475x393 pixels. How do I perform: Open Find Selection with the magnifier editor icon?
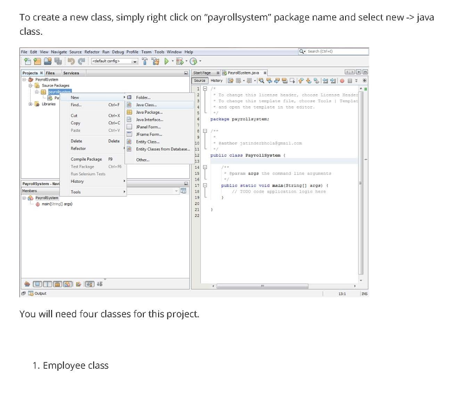tap(261, 80)
